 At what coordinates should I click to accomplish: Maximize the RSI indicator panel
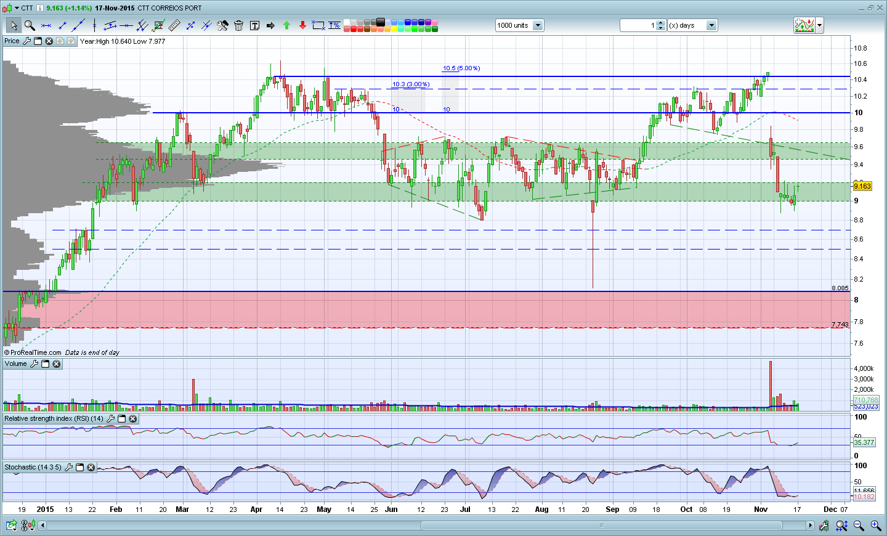pos(122,419)
